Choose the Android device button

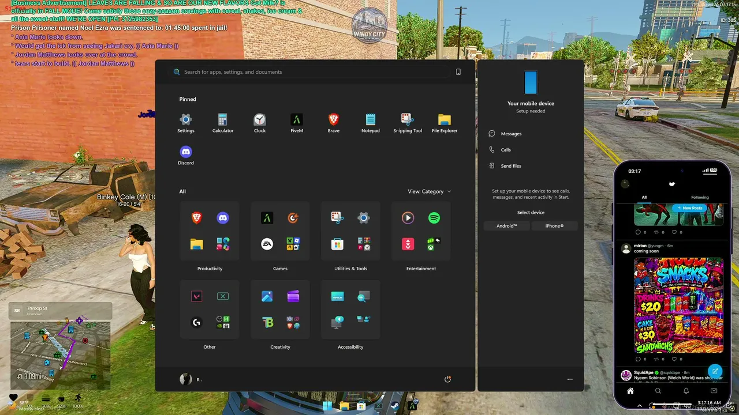[507, 226]
